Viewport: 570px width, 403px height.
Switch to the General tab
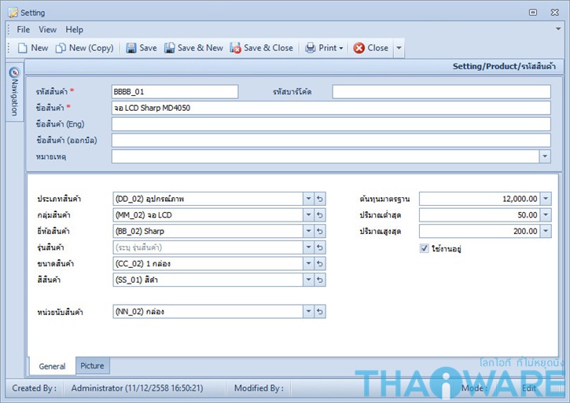(x=52, y=366)
